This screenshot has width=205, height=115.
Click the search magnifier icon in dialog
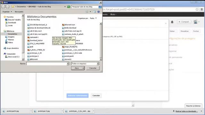[100, 7]
